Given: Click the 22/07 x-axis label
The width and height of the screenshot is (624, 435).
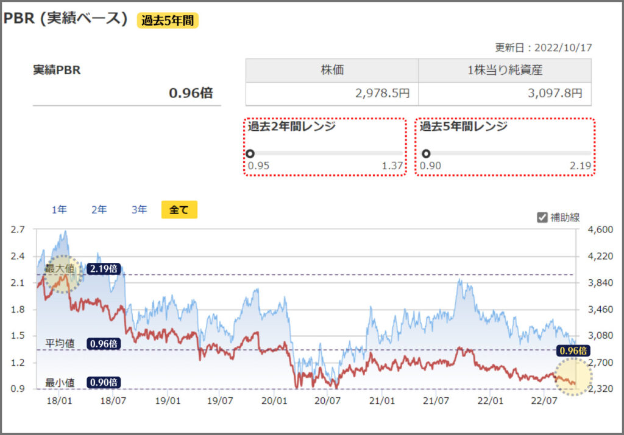Looking at the screenshot, I should (x=544, y=400).
